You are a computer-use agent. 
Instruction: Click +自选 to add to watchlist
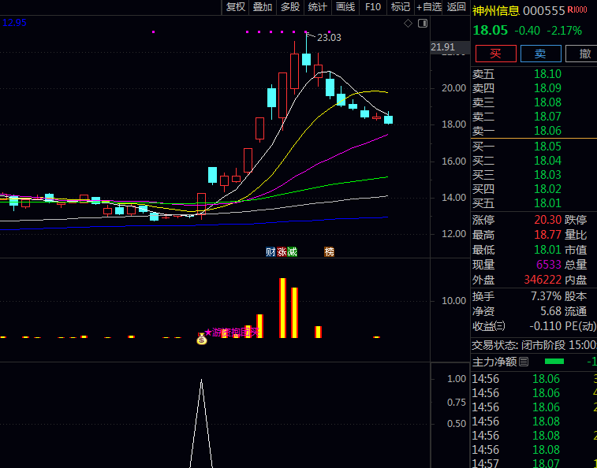click(x=428, y=7)
